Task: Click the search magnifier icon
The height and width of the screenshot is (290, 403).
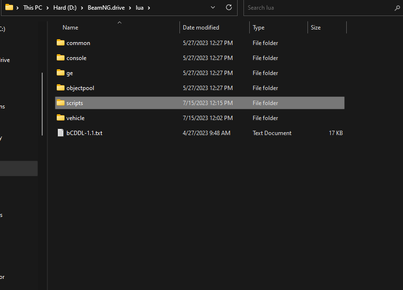Action: click(x=397, y=8)
